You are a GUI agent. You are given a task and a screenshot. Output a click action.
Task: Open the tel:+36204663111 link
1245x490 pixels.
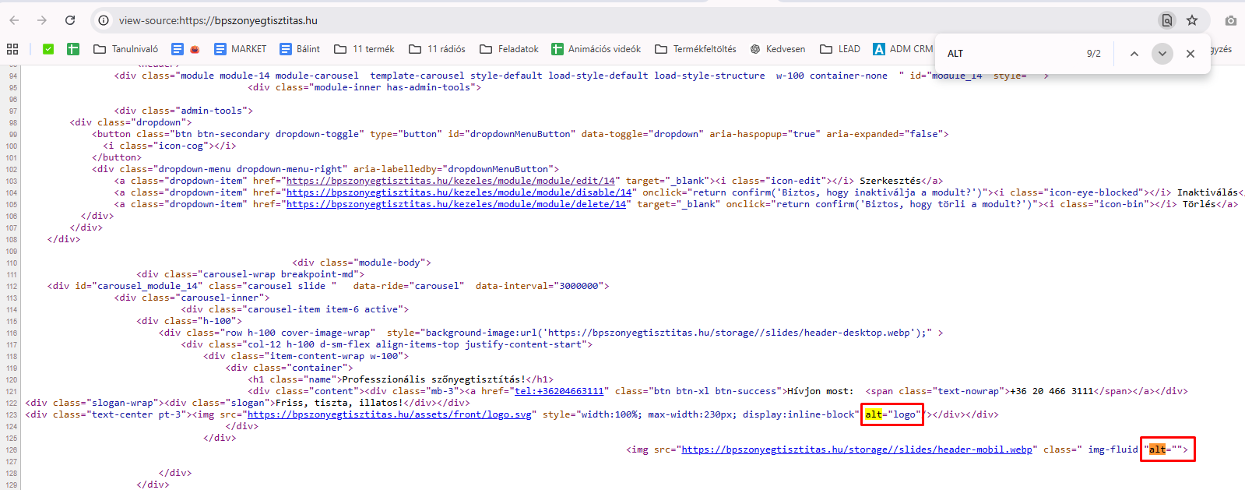[559, 391]
